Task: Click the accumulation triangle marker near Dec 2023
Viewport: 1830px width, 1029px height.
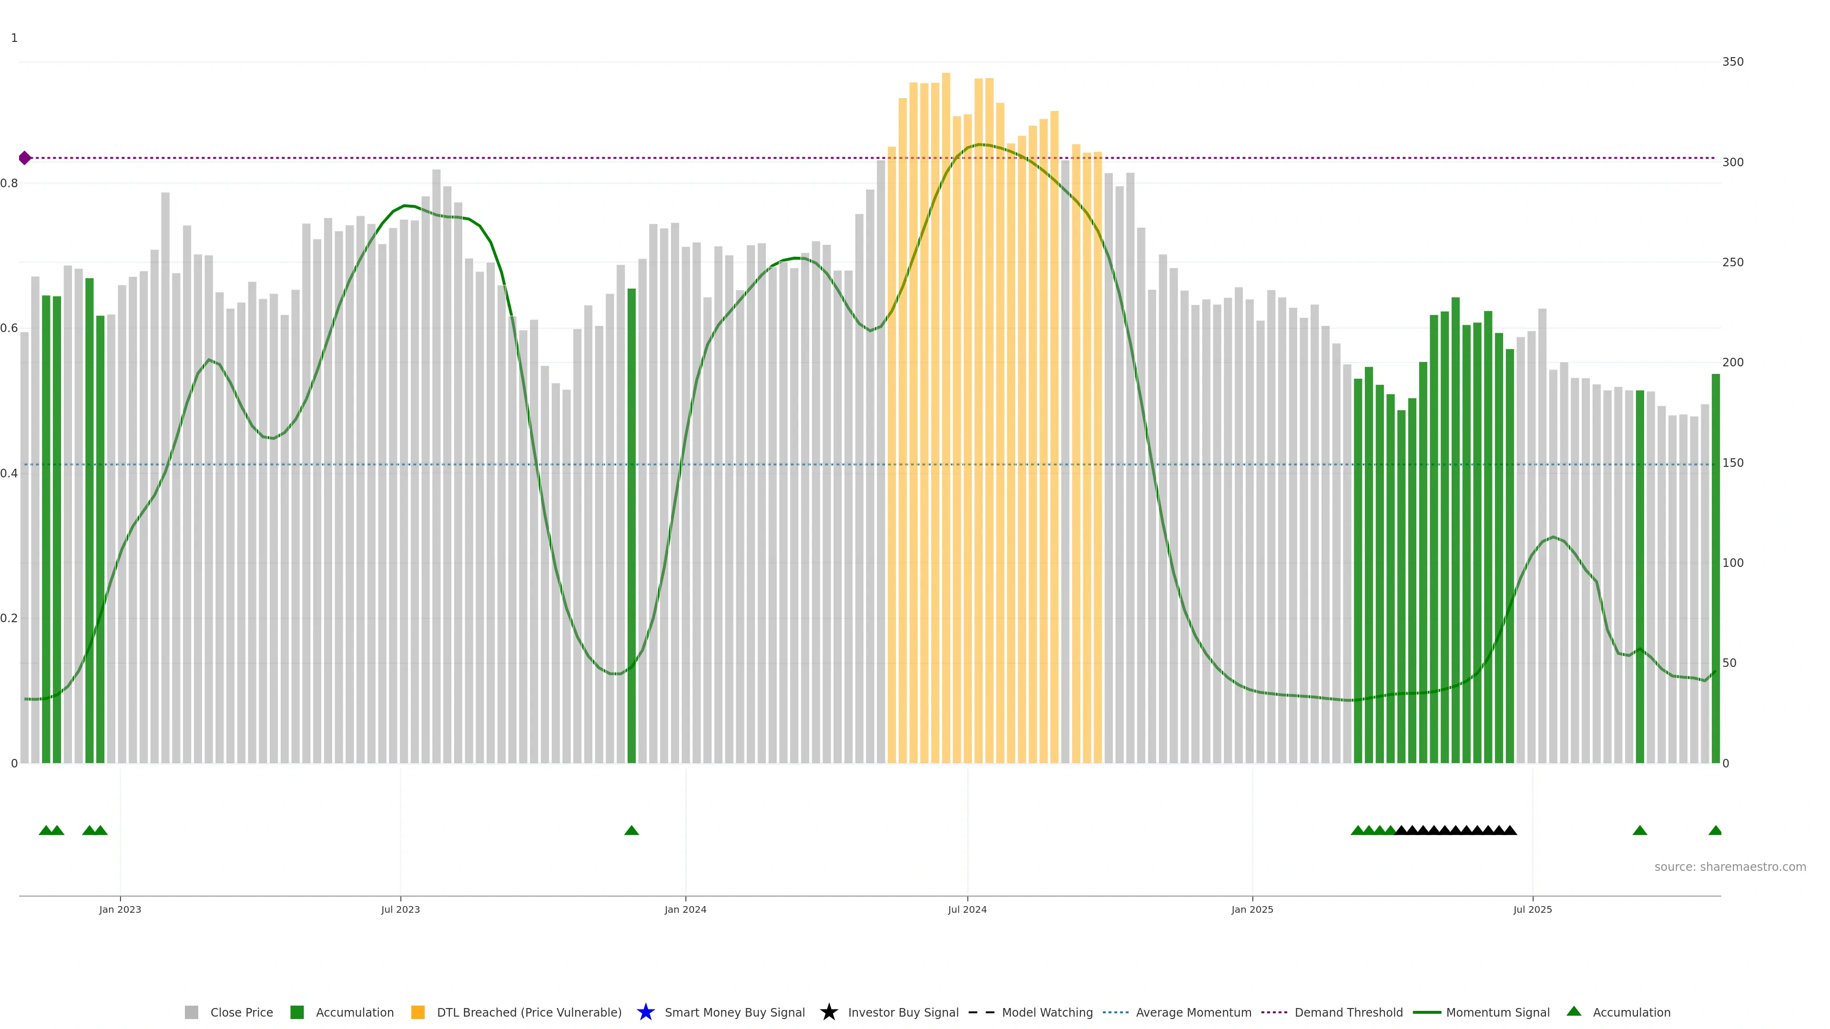Action: (x=631, y=830)
